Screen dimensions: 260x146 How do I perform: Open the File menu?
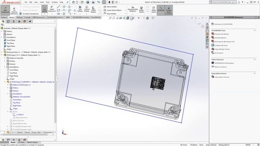tap(26, 2)
